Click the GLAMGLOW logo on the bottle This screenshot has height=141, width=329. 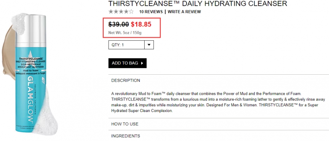pyautogui.click(x=30, y=99)
